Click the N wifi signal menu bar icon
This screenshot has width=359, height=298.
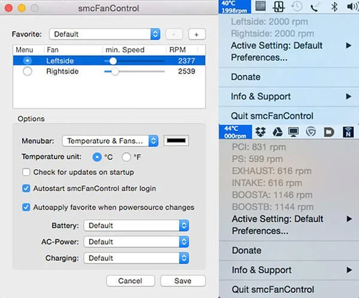(348, 132)
